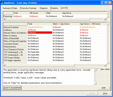
Task: Click the Connection Resets row header
Action: (x=15, y=44)
